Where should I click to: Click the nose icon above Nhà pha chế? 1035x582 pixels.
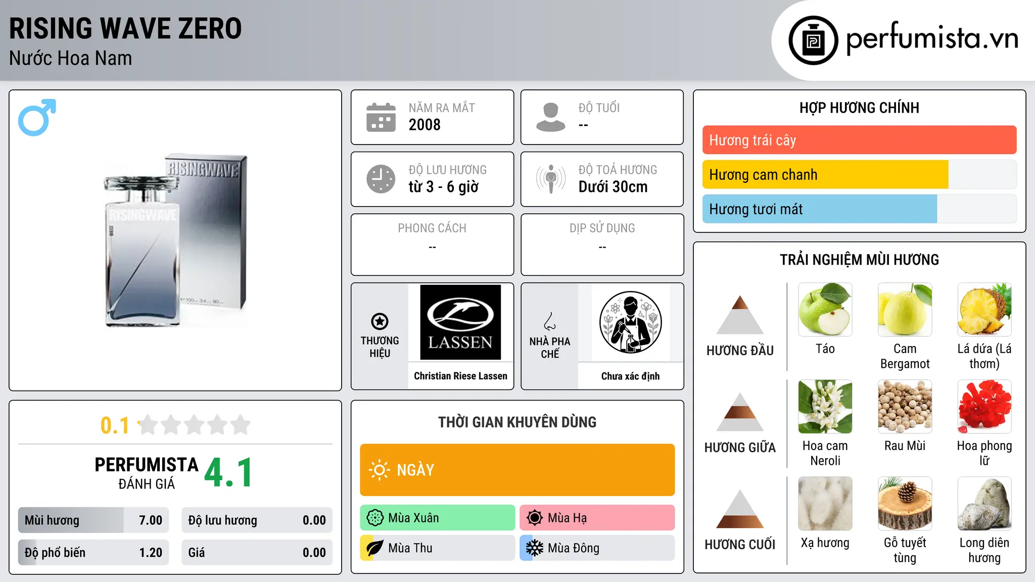point(550,321)
